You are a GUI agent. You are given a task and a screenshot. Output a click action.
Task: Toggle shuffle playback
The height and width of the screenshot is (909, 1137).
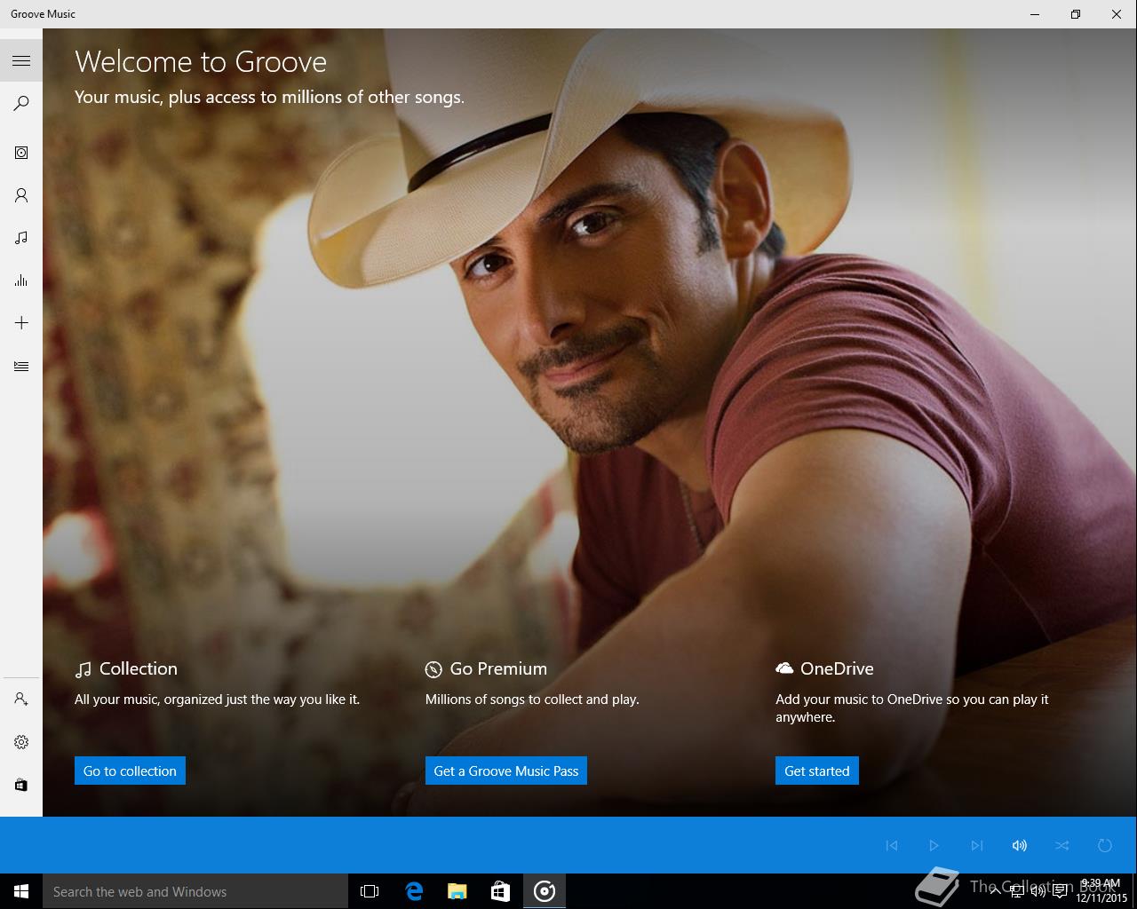pyautogui.click(x=1062, y=845)
